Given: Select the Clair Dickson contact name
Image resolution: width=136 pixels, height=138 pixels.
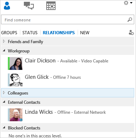Looking at the screenshot, I should point(40,61).
